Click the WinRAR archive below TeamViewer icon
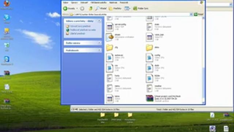This screenshot has height=132, width=234. coord(7,73)
